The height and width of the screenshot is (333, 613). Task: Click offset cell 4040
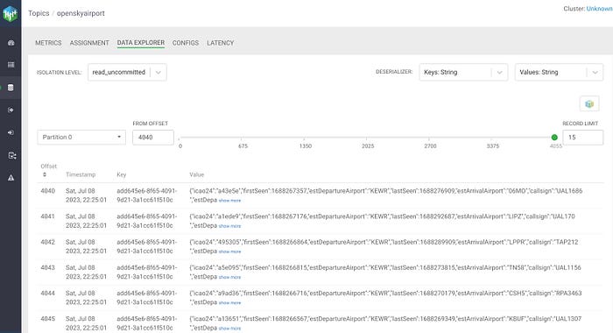coord(47,191)
